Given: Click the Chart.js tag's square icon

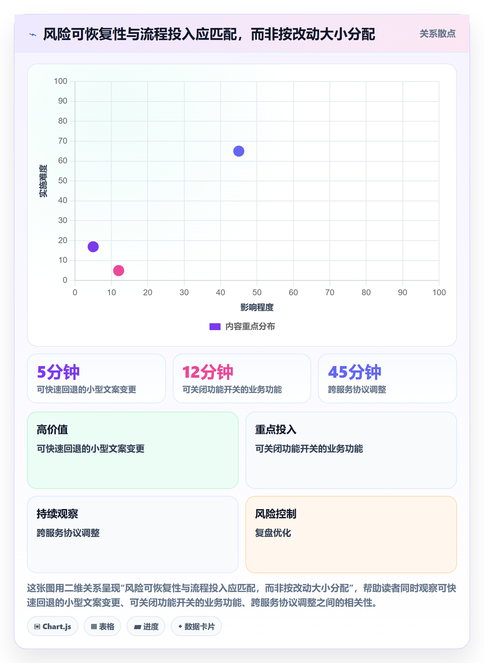Looking at the screenshot, I should coord(37,627).
